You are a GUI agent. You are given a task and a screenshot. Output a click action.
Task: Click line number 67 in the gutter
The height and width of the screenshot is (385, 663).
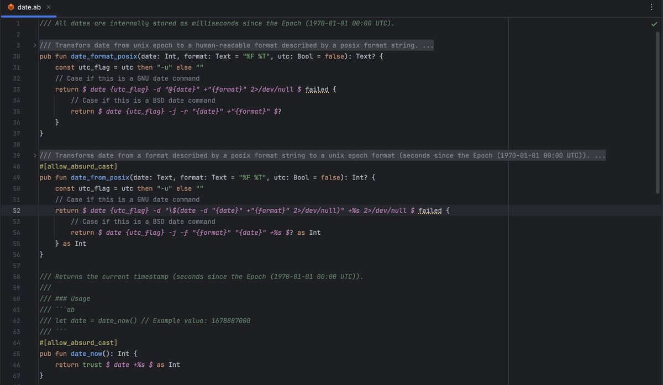pyautogui.click(x=16, y=376)
